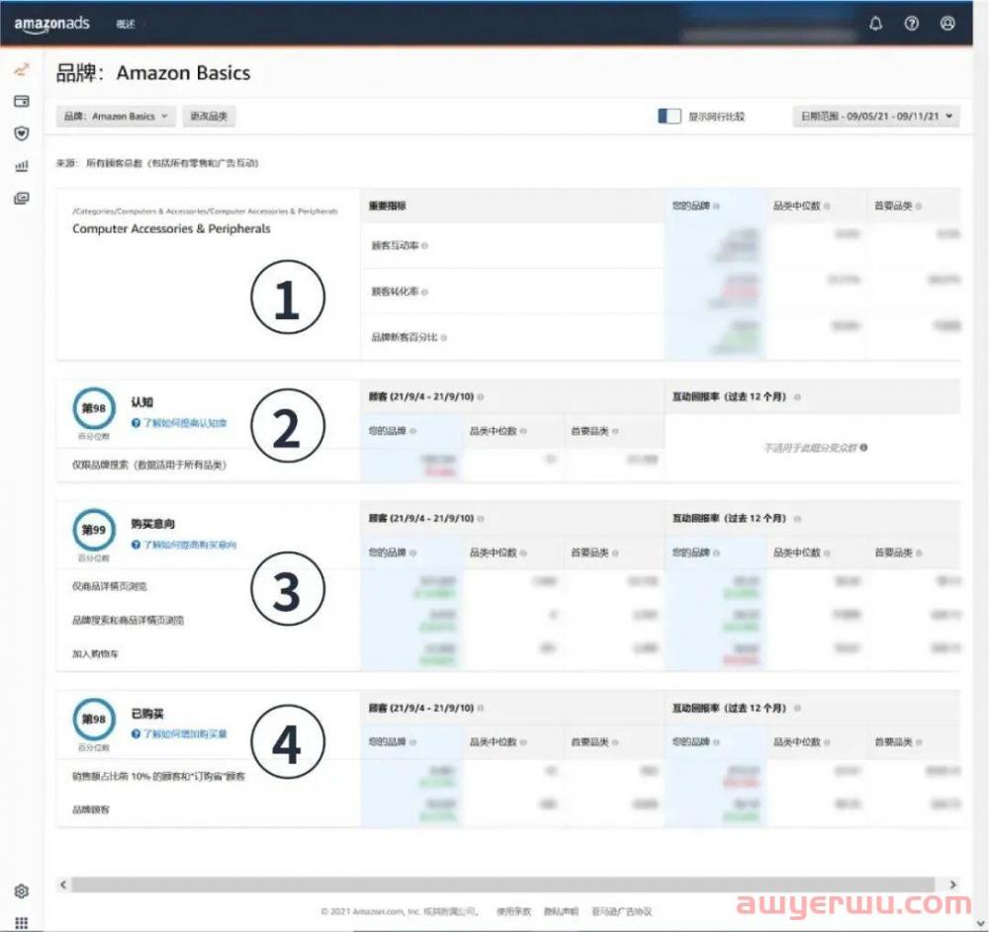
Task: Expand the 品牌: Amazon Basics dropdown
Action: click(116, 117)
